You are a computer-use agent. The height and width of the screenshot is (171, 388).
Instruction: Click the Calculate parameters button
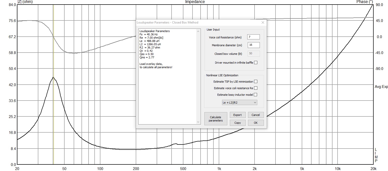coord(215,119)
